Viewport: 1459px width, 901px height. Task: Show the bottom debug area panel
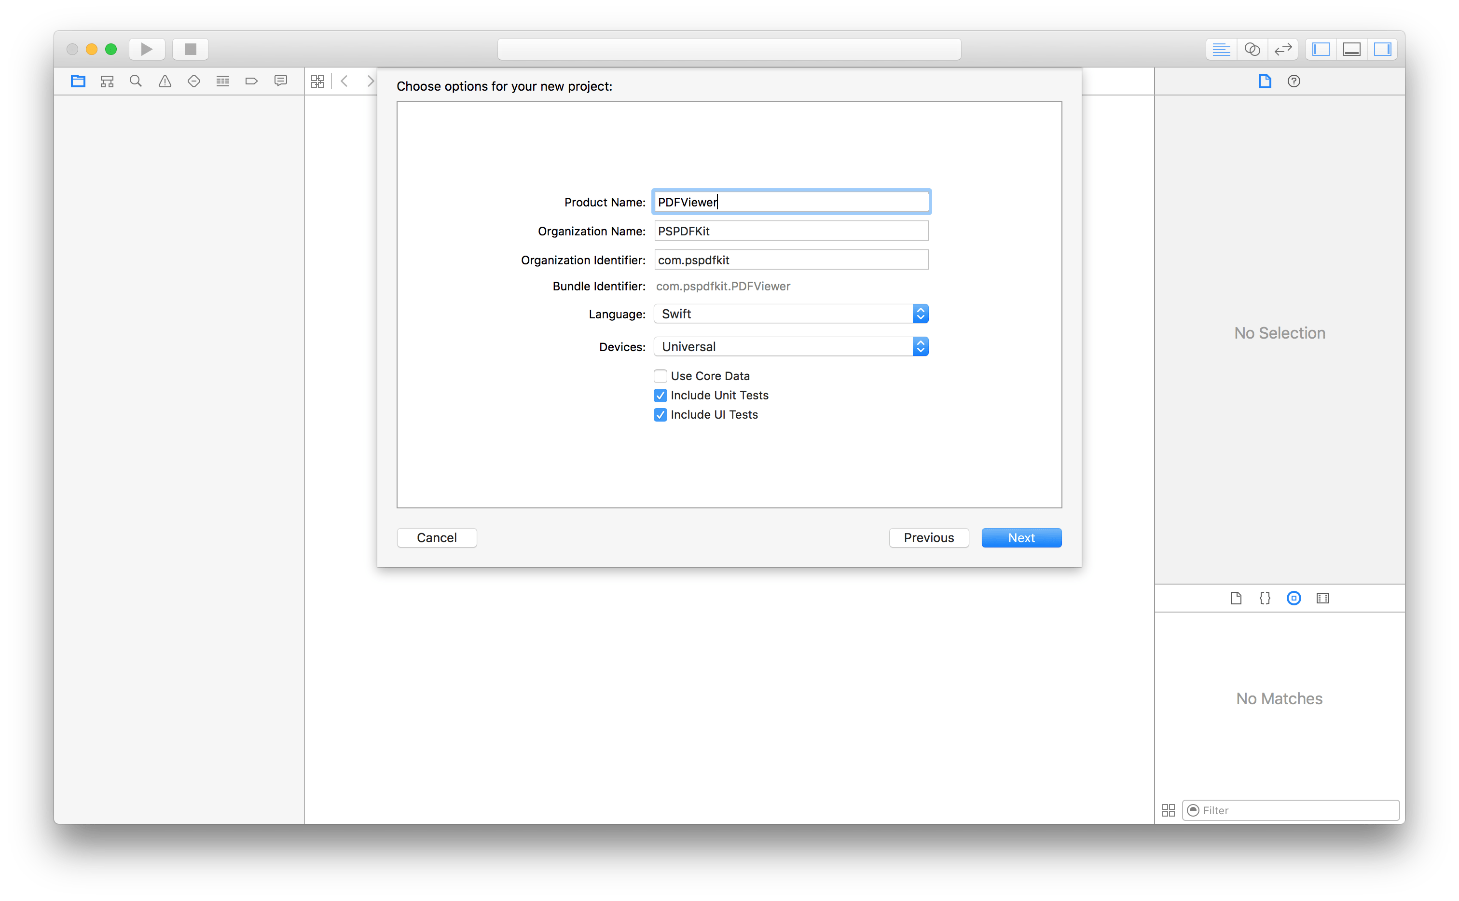[1351, 49]
